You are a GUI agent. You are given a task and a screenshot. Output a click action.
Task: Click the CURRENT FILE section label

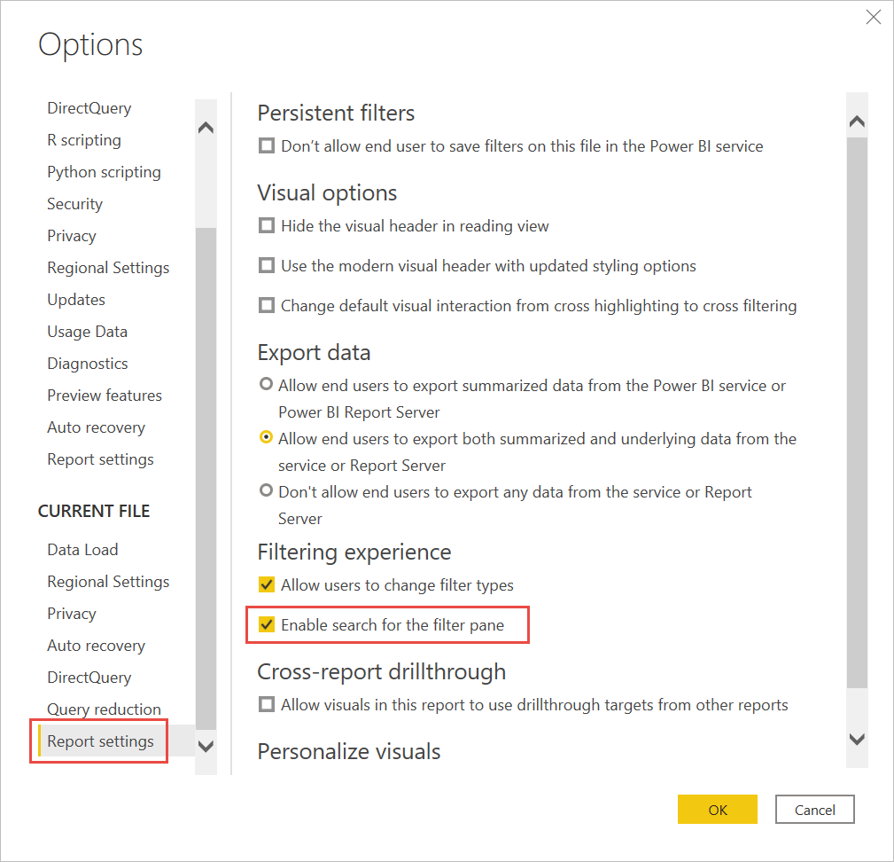coord(94,511)
